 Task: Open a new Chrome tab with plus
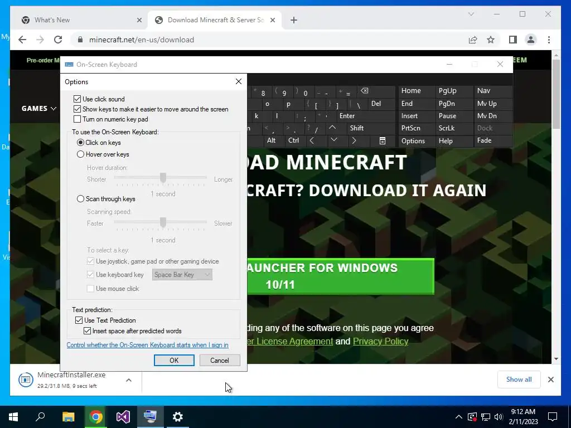coord(294,20)
